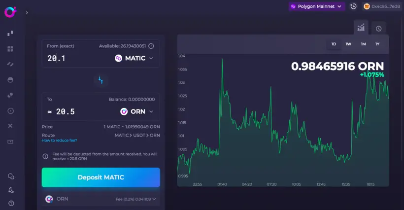Expand the sidebar with the chevron arrow
The image size is (404, 210).
(x=27, y=12)
